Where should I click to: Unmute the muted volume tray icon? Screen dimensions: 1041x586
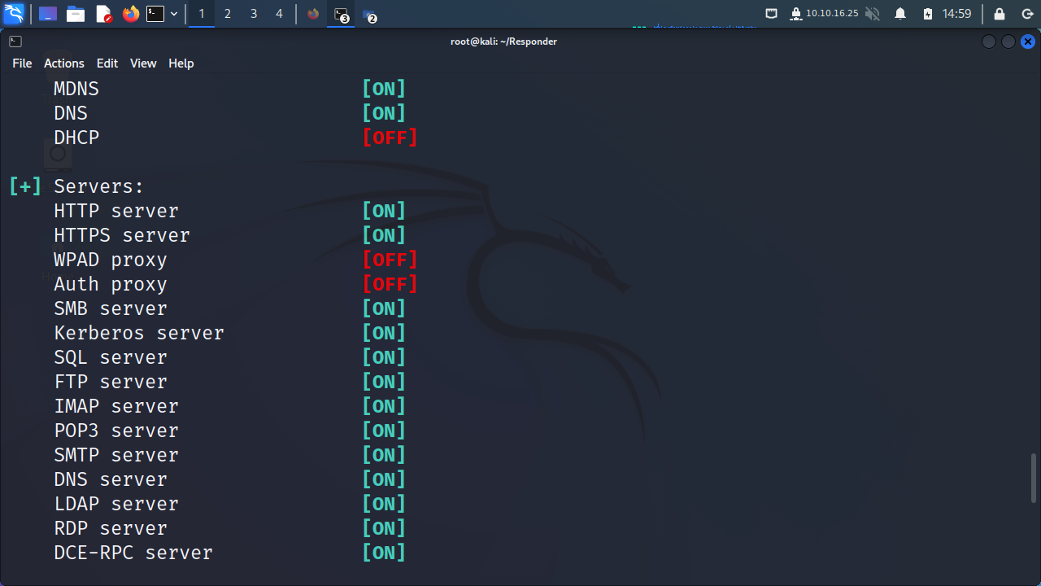tap(873, 14)
